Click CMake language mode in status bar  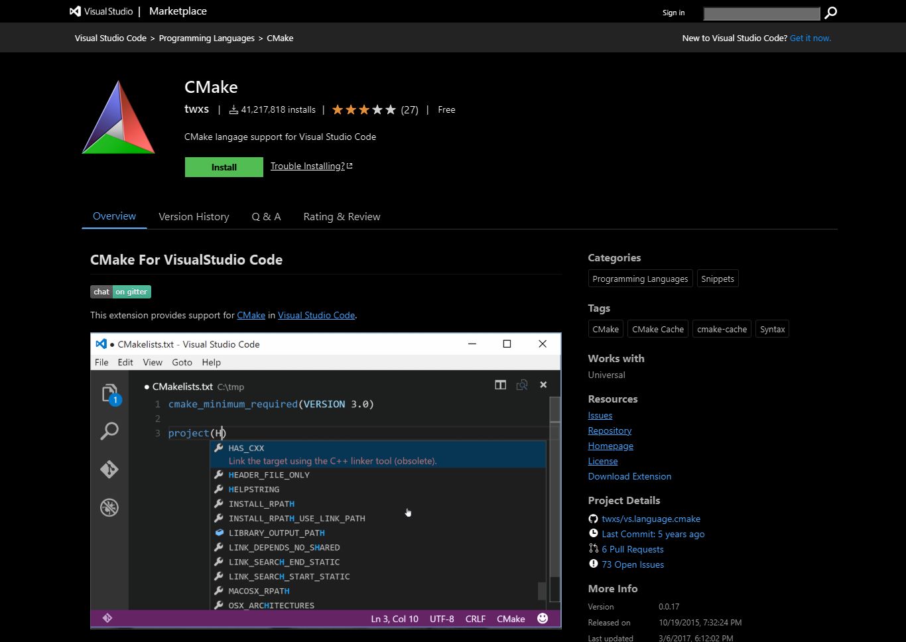(x=511, y=619)
